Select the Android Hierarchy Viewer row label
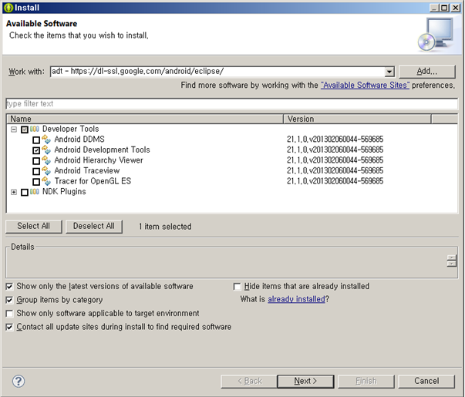Viewport: 465px width, 397px height. coord(99,160)
